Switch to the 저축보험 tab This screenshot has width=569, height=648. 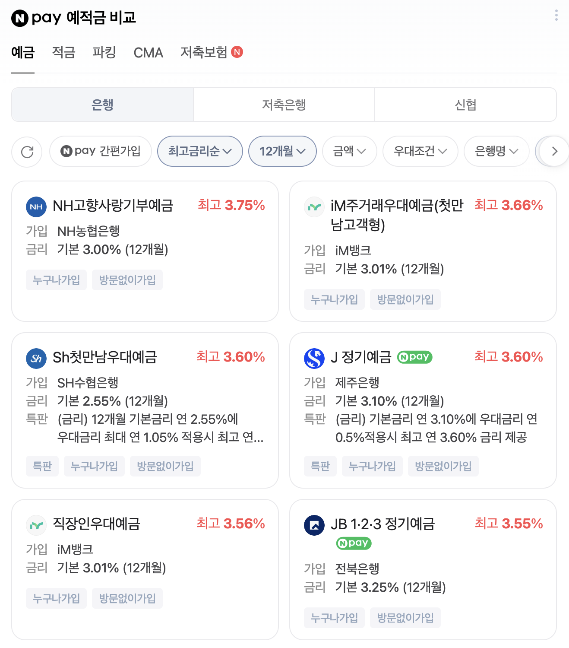click(204, 53)
